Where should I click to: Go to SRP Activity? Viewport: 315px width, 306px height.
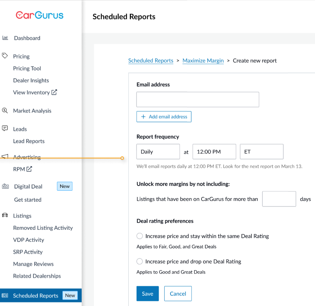click(28, 252)
